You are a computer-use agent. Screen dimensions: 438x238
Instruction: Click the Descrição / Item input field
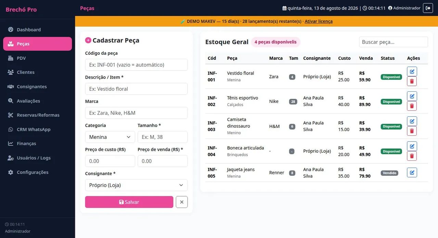tap(136, 89)
